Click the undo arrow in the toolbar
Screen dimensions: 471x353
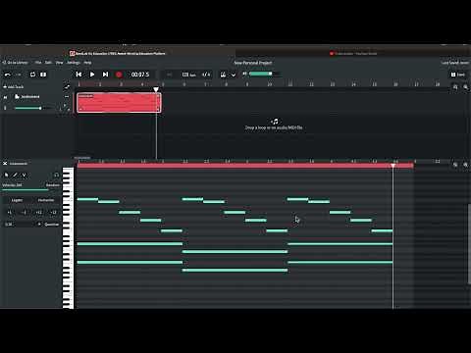coord(7,75)
